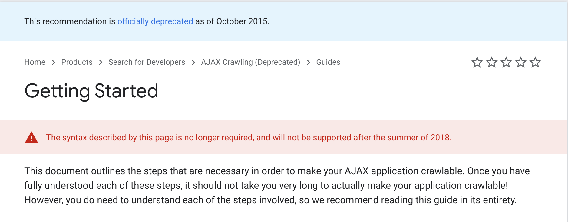Open the Products breadcrumb link
Screen dimensions: 568x222
tap(77, 62)
